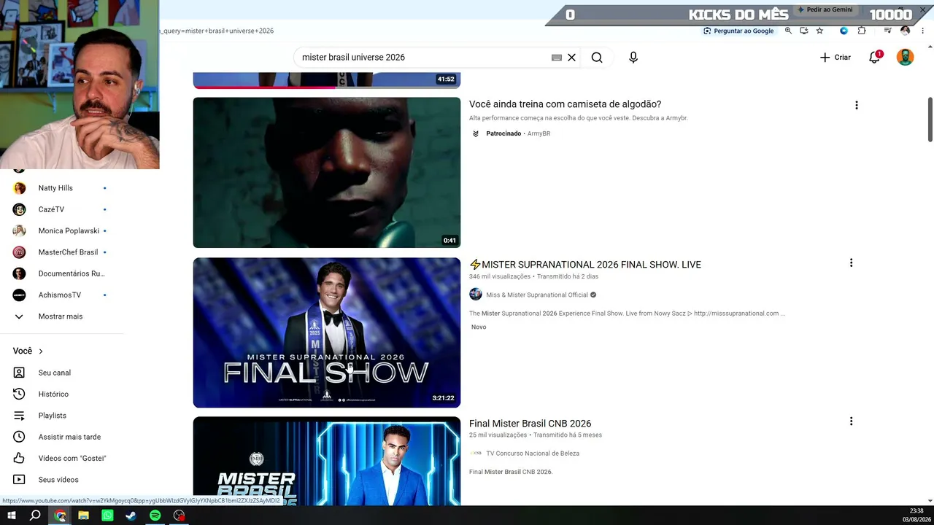The width and height of the screenshot is (934, 525).
Task: Bookmark this page with the star icon
Action: (x=819, y=31)
